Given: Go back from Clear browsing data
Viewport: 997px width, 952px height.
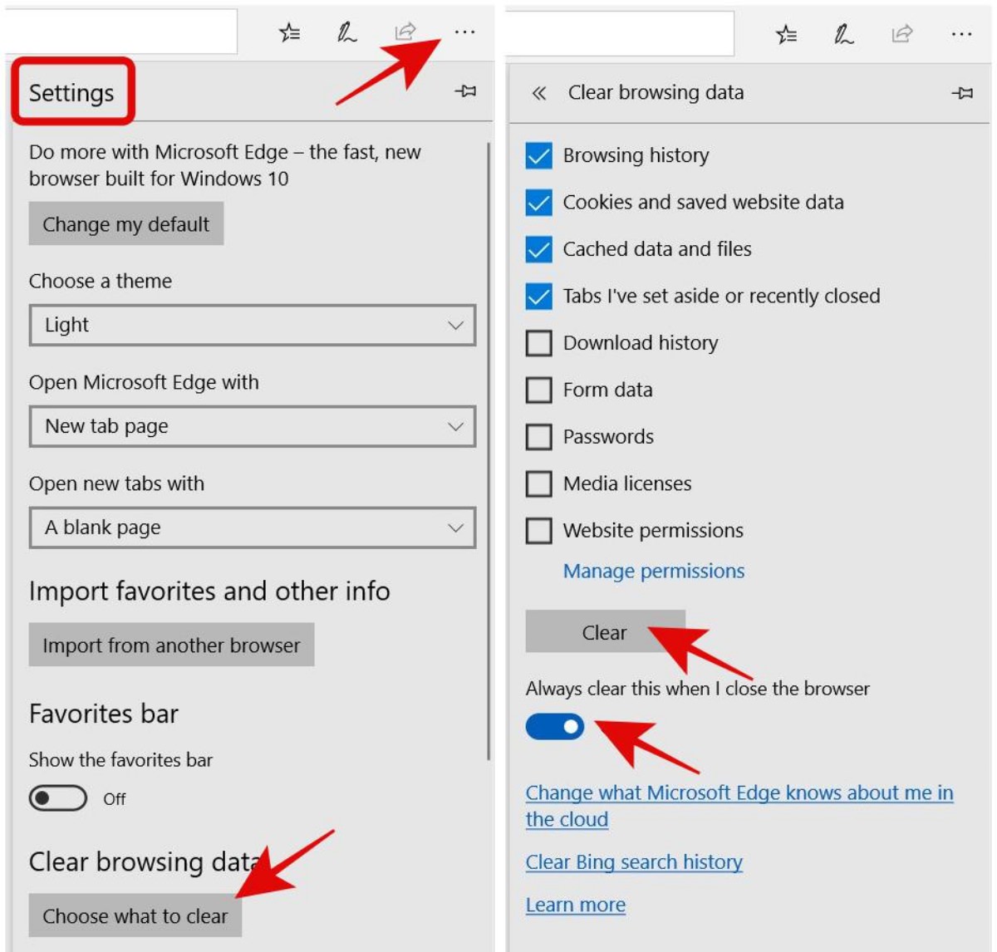Looking at the screenshot, I should (542, 95).
